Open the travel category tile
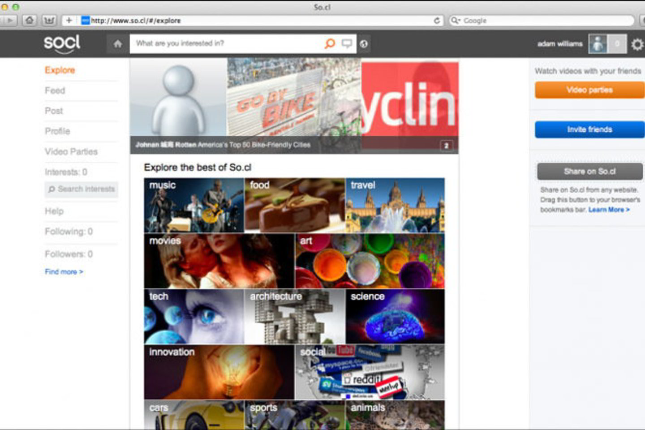Screen dimensions: 645x430 (x=395, y=205)
